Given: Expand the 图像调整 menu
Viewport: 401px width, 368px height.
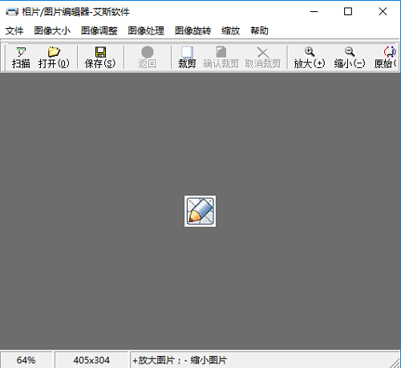Looking at the screenshot, I should pos(99,30).
